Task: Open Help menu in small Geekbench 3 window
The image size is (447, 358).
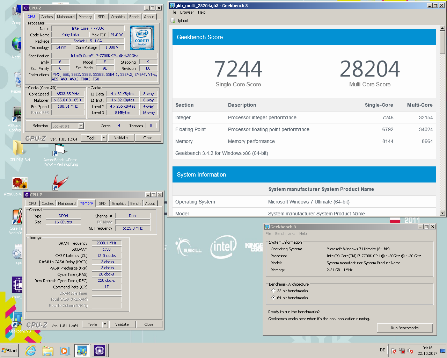Action: coord(303,234)
